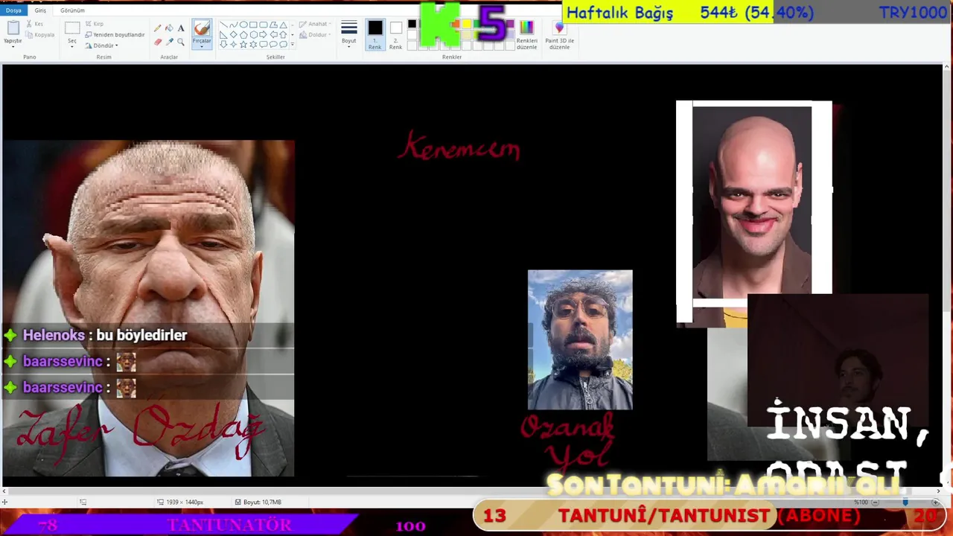This screenshot has width=953, height=536.
Task: Click the Kırp crop button
Action: tap(95, 24)
